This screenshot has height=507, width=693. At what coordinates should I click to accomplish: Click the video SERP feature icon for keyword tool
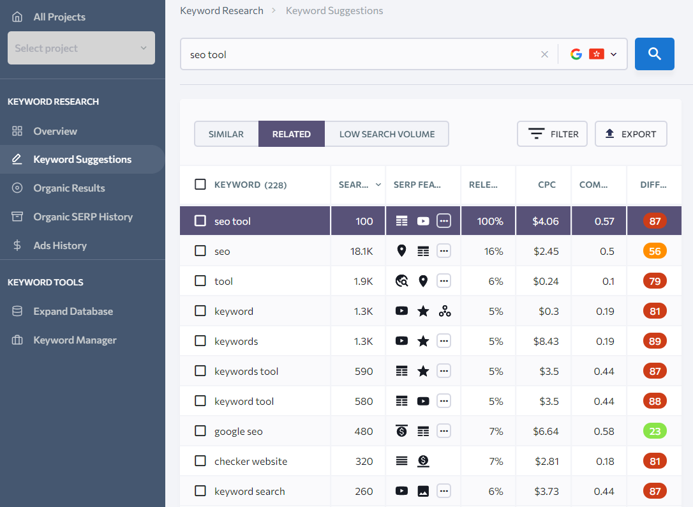(423, 401)
